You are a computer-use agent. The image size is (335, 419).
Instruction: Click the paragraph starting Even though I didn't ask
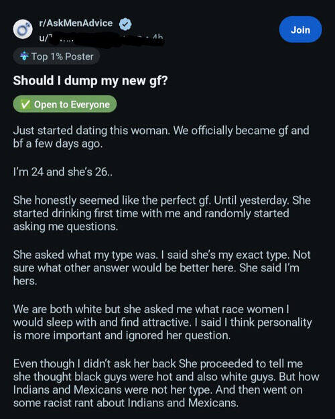pyautogui.click(x=166, y=383)
